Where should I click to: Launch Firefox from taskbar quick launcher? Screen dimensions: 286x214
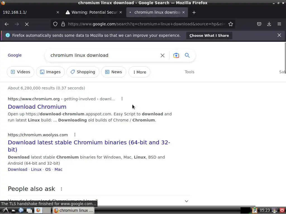click(x=38, y=210)
